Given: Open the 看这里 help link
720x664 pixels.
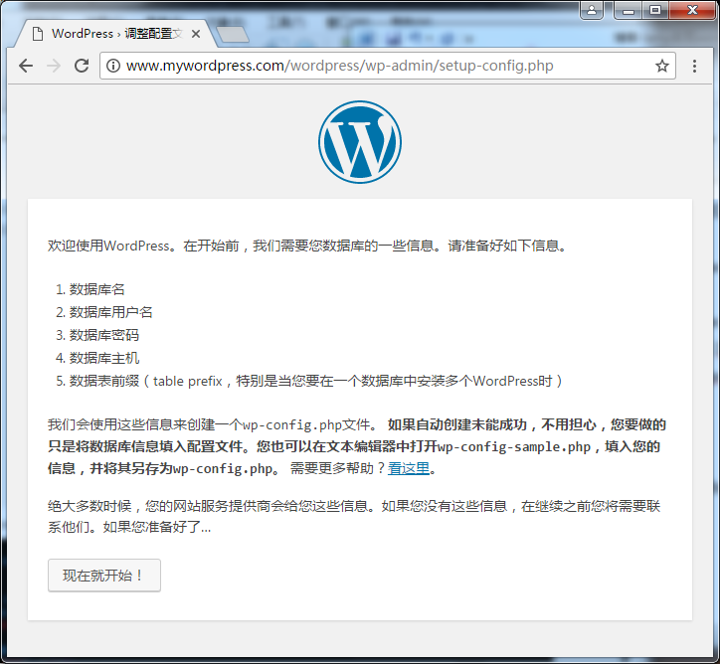Looking at the screenshot, I should [409, 468].
